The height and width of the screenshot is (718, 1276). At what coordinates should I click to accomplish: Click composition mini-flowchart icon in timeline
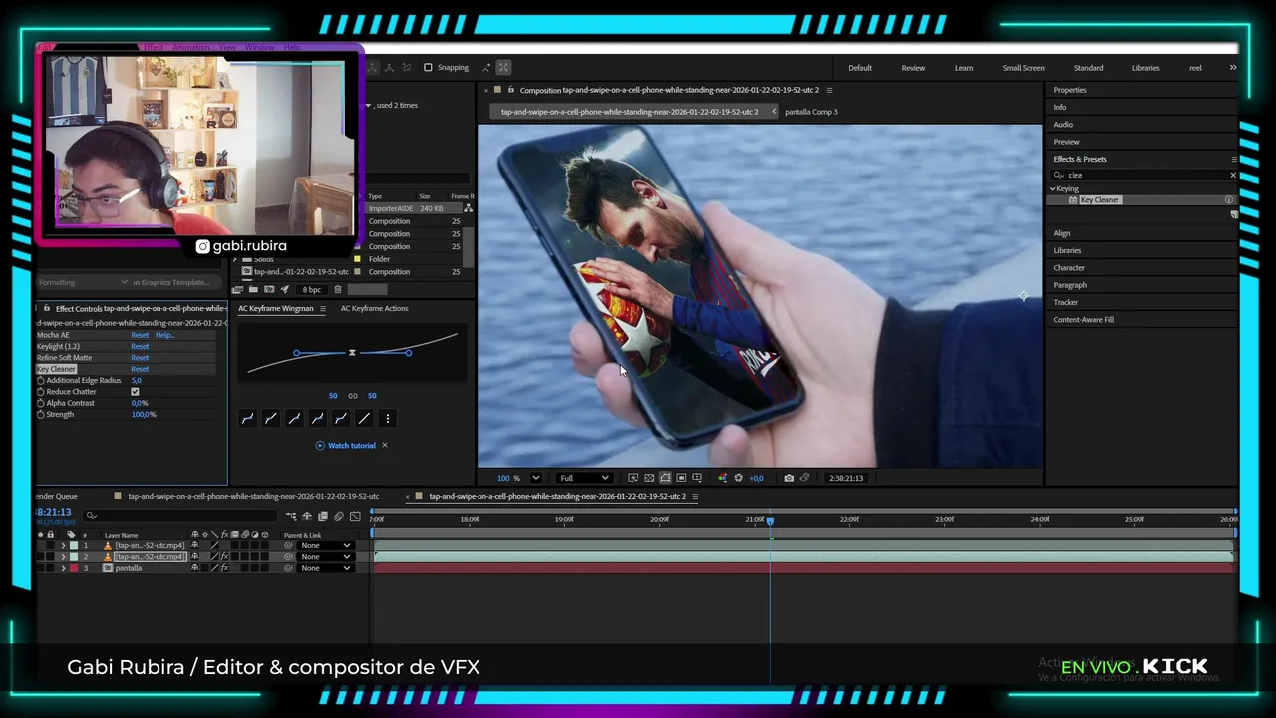click(291, 516)
